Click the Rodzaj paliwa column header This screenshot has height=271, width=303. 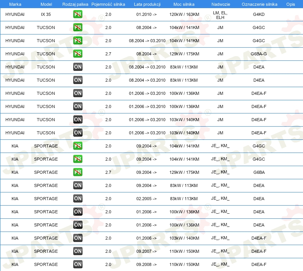75,4
